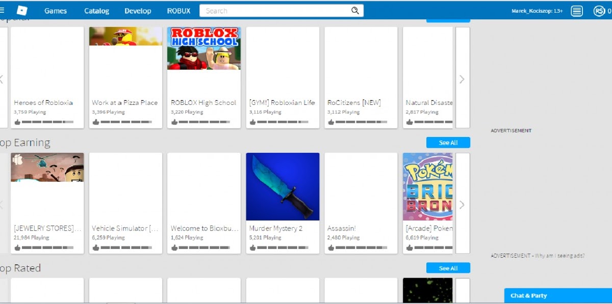
Task: Click '3,759 Playing' text
Action: tap(30, 112)
